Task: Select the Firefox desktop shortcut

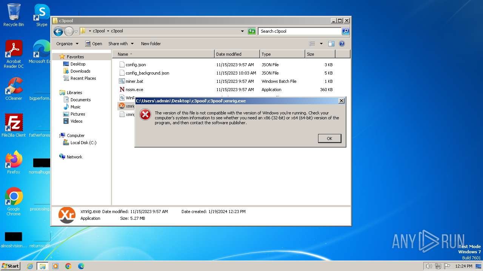Action: [14, 162]
